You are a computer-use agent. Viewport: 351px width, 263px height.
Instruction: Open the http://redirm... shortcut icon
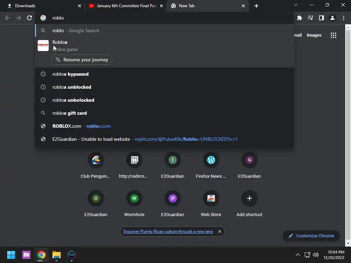coord(134,160)
